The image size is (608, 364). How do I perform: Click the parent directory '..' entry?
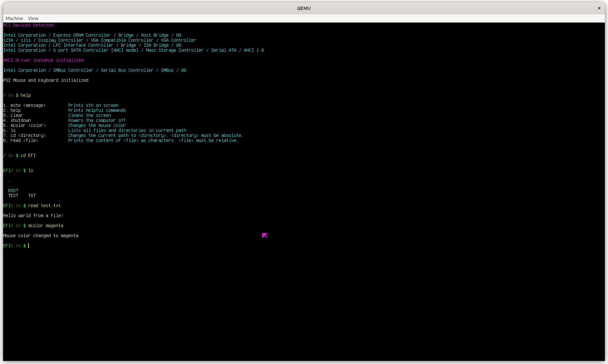(x=11, y=186)
